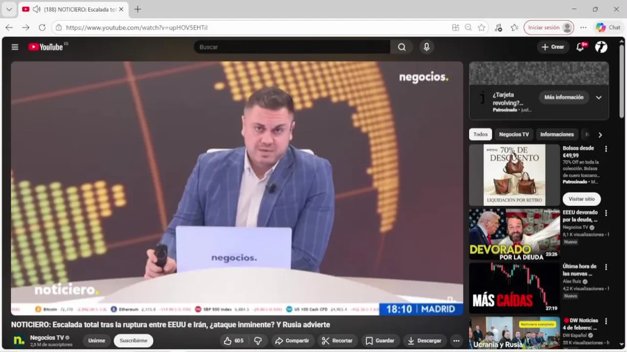Click Visitar sitio on the bag ad
Screen dimensions: 627x352
(x=582, y=199)
